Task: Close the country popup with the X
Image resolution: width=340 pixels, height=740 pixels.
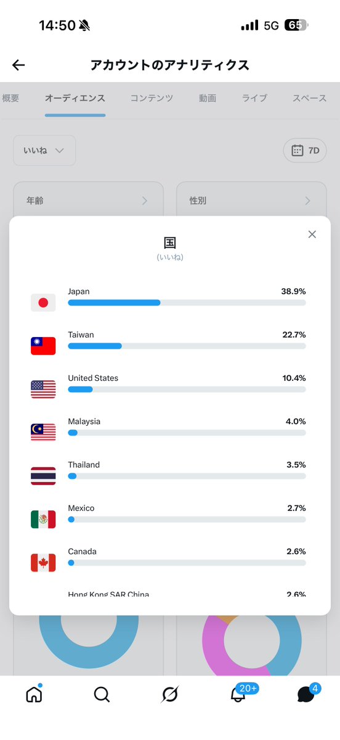Action: (312, 234)
